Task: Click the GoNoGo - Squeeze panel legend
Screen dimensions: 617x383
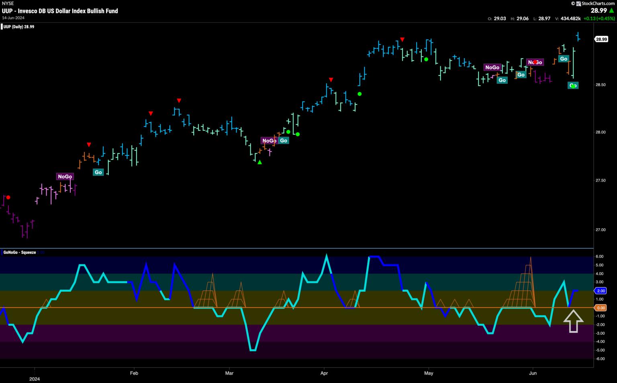Action: pyautogui.click(x=20, y=252)
